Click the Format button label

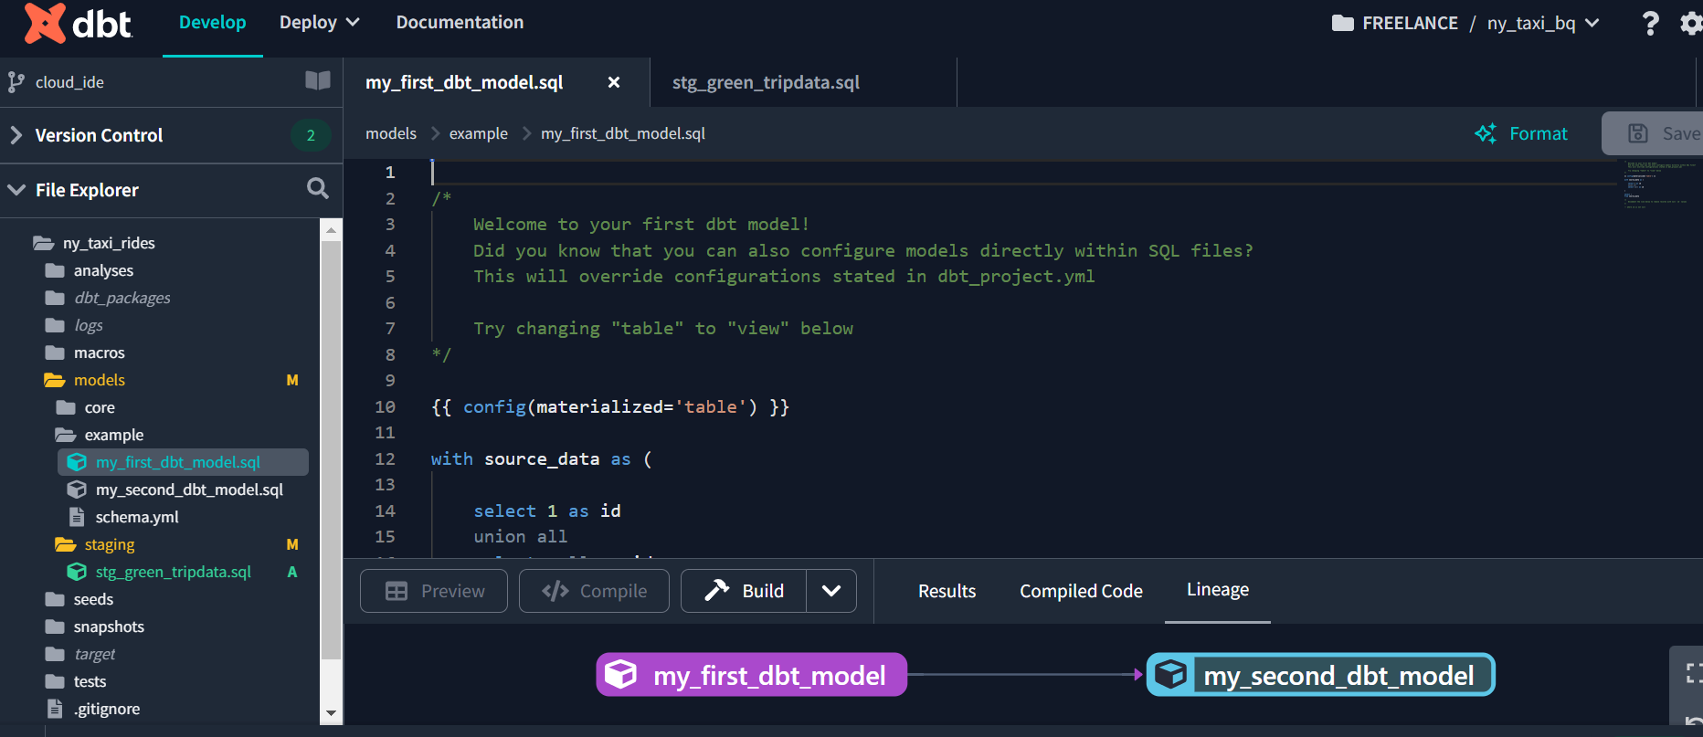tap(1538, 133)
